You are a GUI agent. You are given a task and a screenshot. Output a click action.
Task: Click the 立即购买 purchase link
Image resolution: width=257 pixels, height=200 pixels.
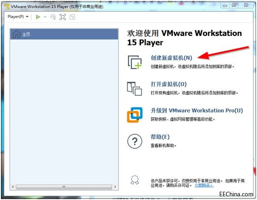[x=204, y=185]
